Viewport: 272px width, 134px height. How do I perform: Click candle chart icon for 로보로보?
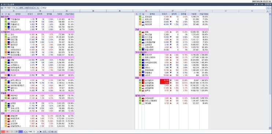tap(143, 16)
